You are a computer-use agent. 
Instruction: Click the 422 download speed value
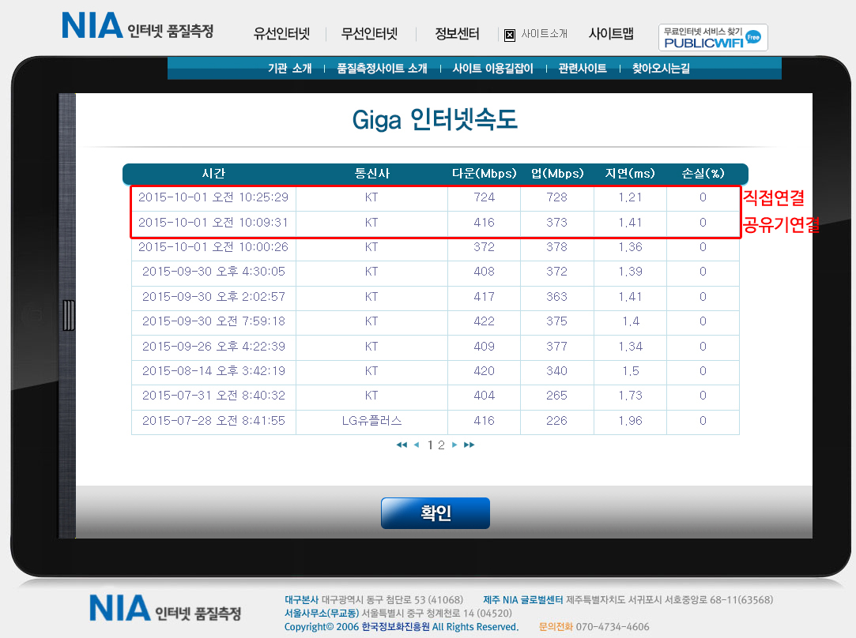click(x=485, y=321)
